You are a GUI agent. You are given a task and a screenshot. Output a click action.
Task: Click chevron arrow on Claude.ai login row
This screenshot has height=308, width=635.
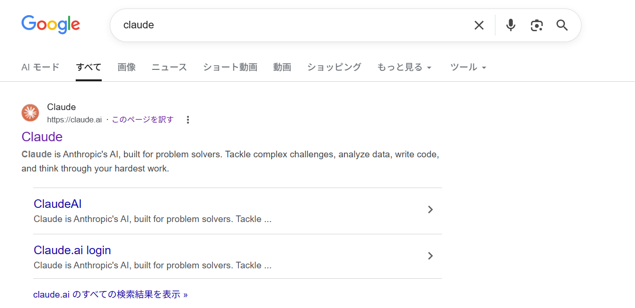click(430, 256)
